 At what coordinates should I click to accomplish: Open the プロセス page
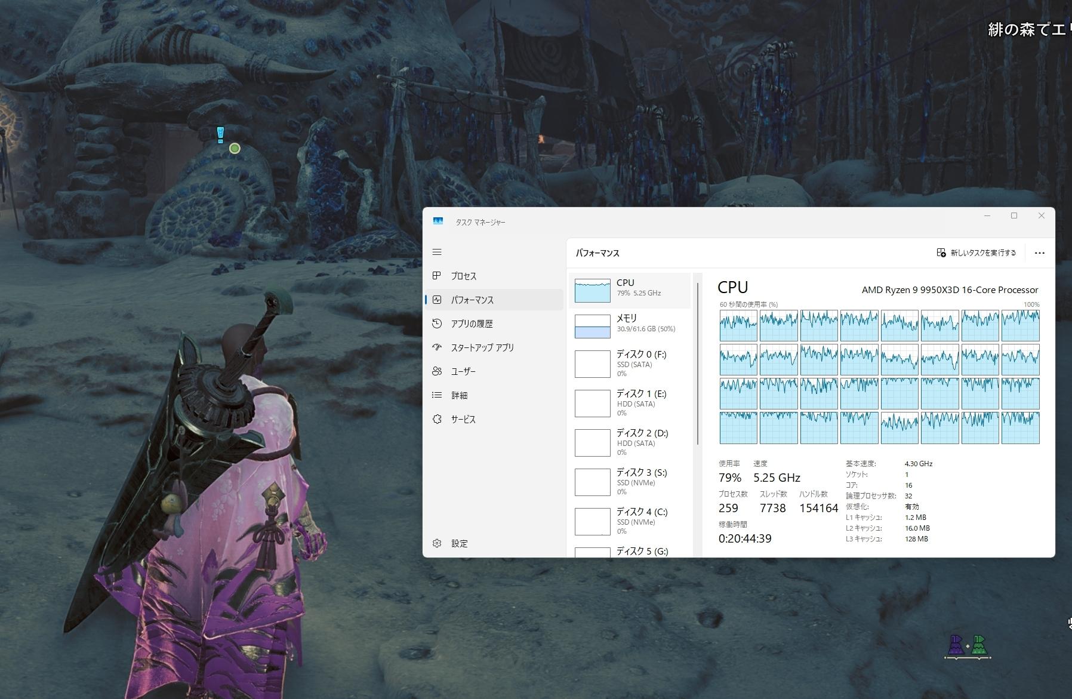494,276
